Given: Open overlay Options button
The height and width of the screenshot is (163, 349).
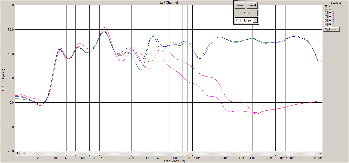Looking at the screenshot, I should [x=332, y=29].
